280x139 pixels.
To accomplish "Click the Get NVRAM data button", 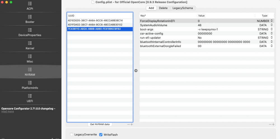I will [x=100, y=124].
